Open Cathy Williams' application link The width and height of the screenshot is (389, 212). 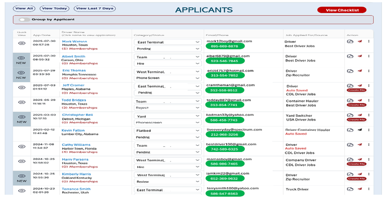point(76,145)
